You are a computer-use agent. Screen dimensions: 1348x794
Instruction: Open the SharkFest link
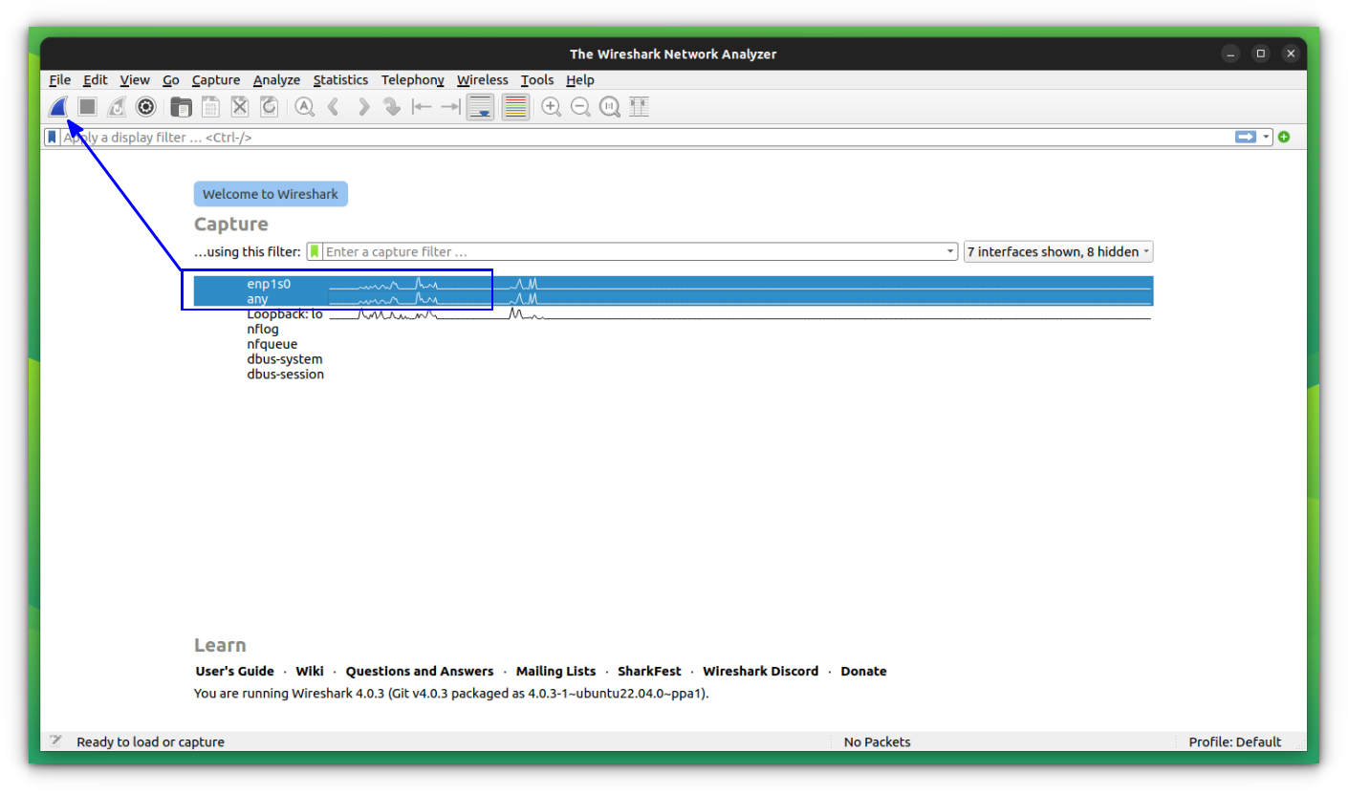point(649,672)
